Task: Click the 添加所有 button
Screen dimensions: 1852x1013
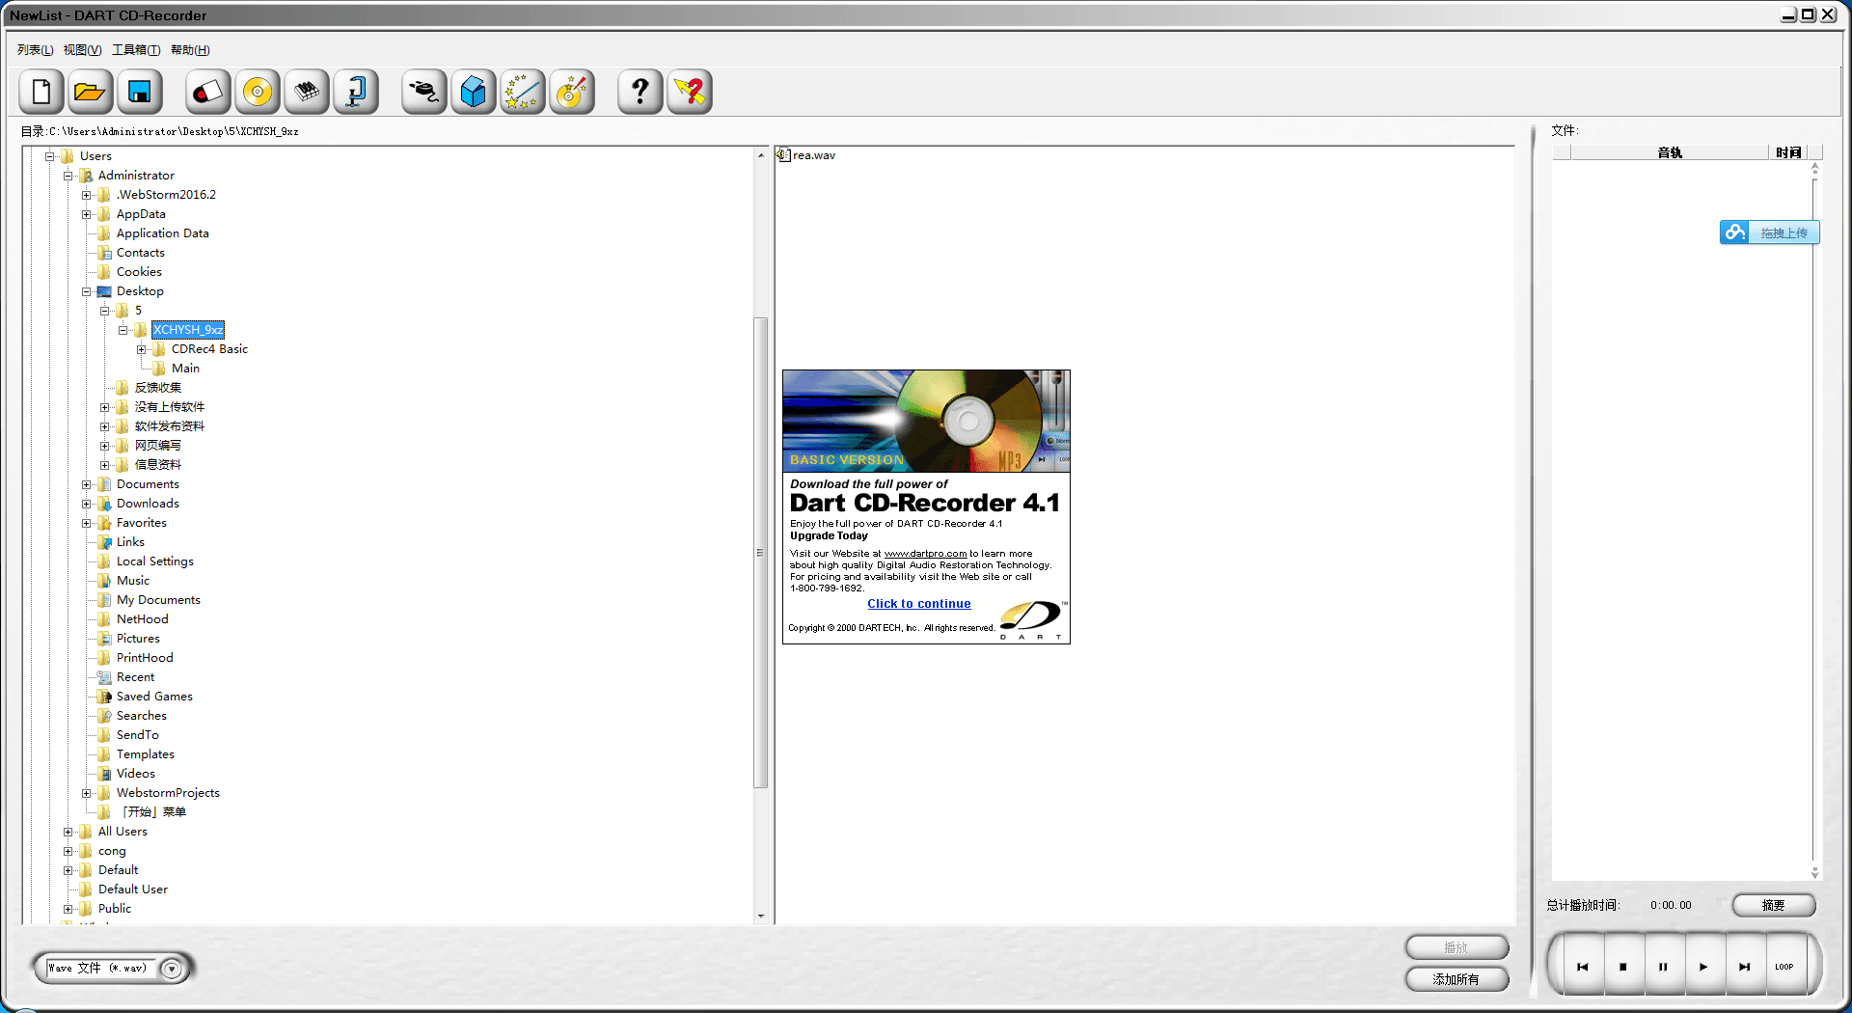Action: [x=1456, y=979]
